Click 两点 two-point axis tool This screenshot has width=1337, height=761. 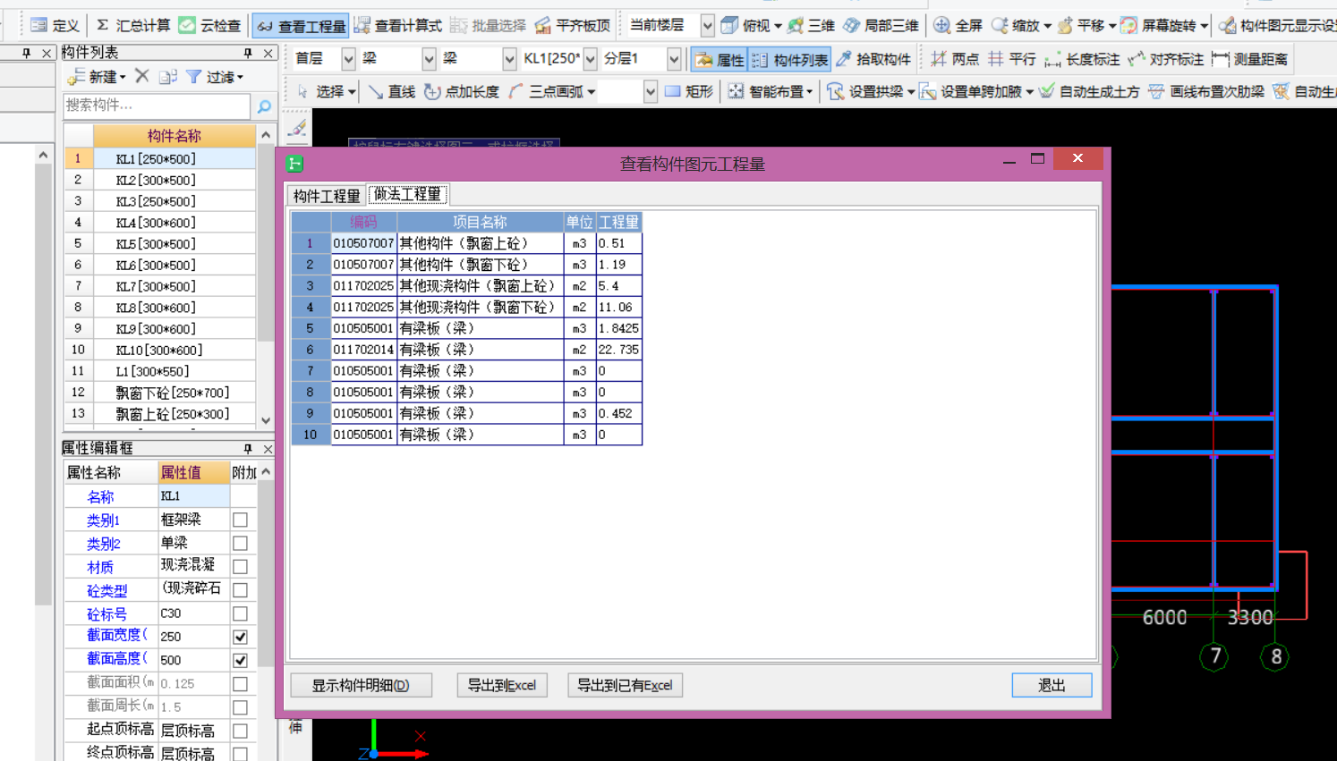coord(955,59)
